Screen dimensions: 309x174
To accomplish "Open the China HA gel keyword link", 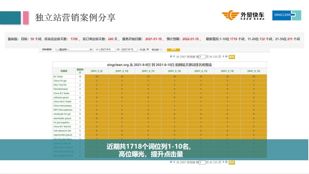I will 60,81.
